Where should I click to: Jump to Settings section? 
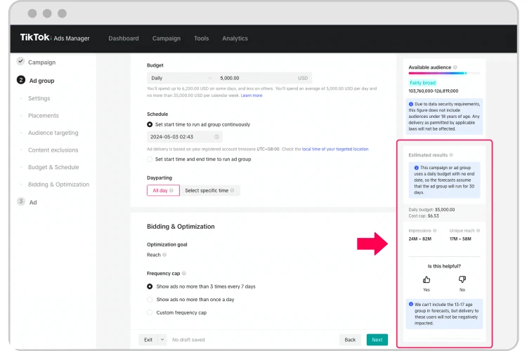click(x=39, y=98)
